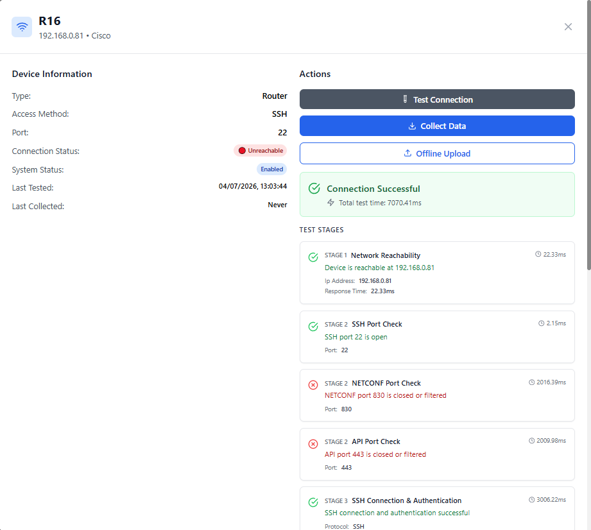Click the clock icon next to 3006.22ms
Viewport: 591px width, 530px height.
coord(531,500)
